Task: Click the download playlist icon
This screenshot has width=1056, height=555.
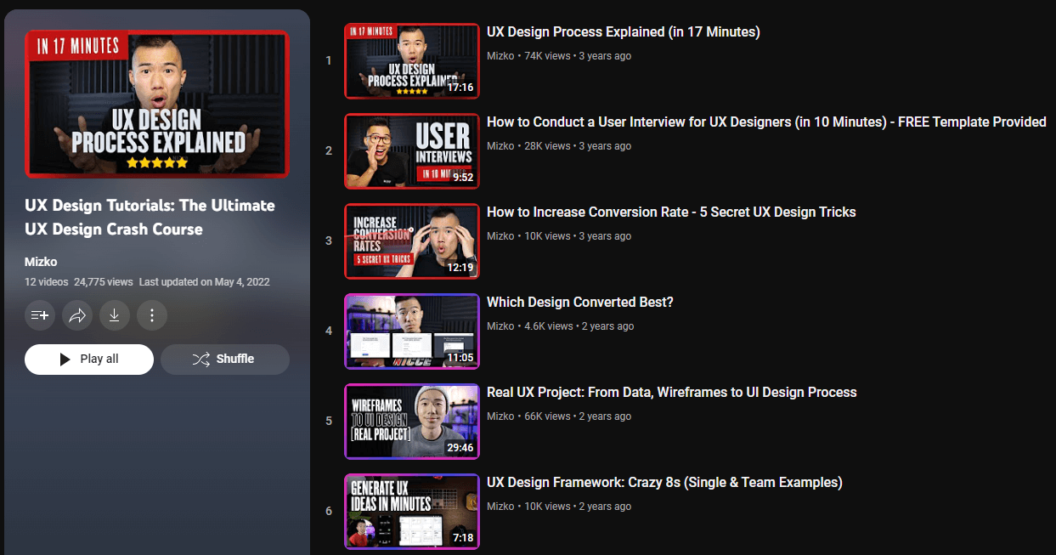Action: [x=115, y=315]
